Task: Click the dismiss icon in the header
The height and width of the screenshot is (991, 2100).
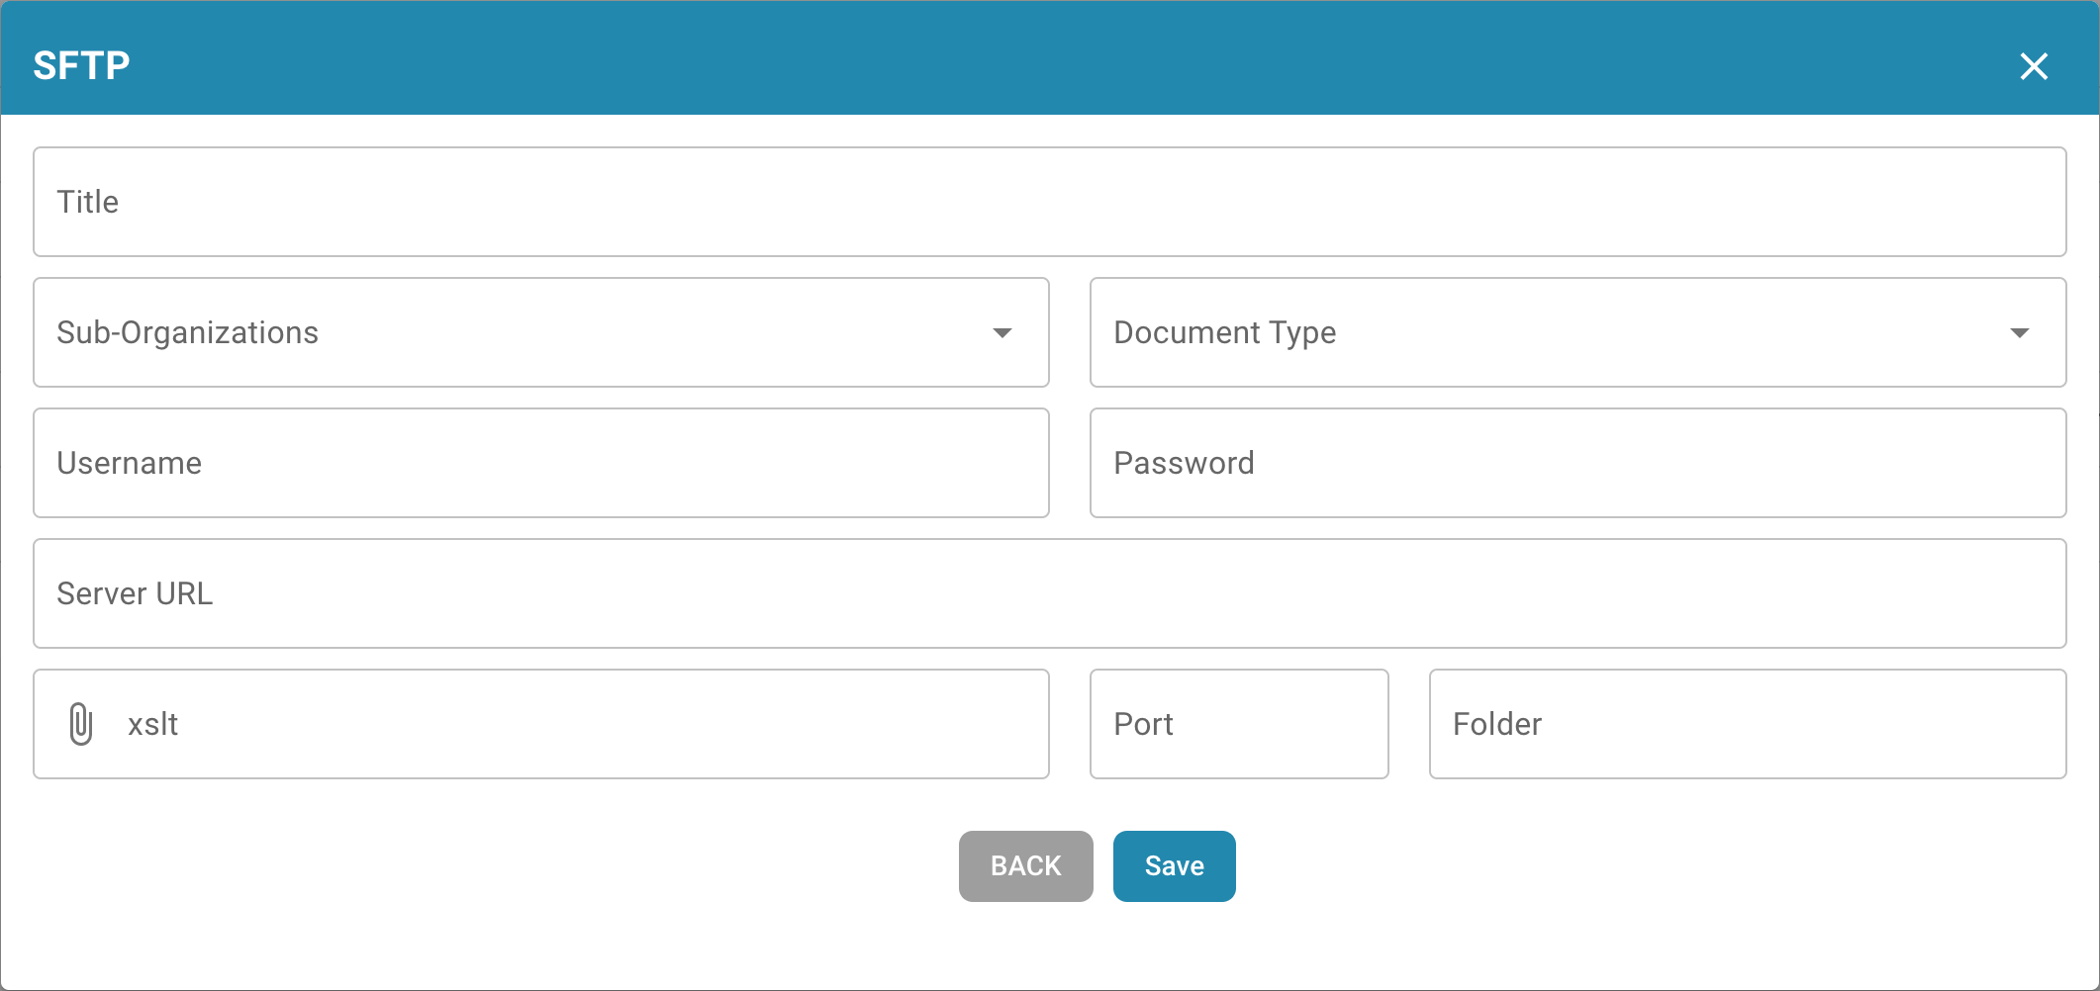Action: tap(2034, 66)
